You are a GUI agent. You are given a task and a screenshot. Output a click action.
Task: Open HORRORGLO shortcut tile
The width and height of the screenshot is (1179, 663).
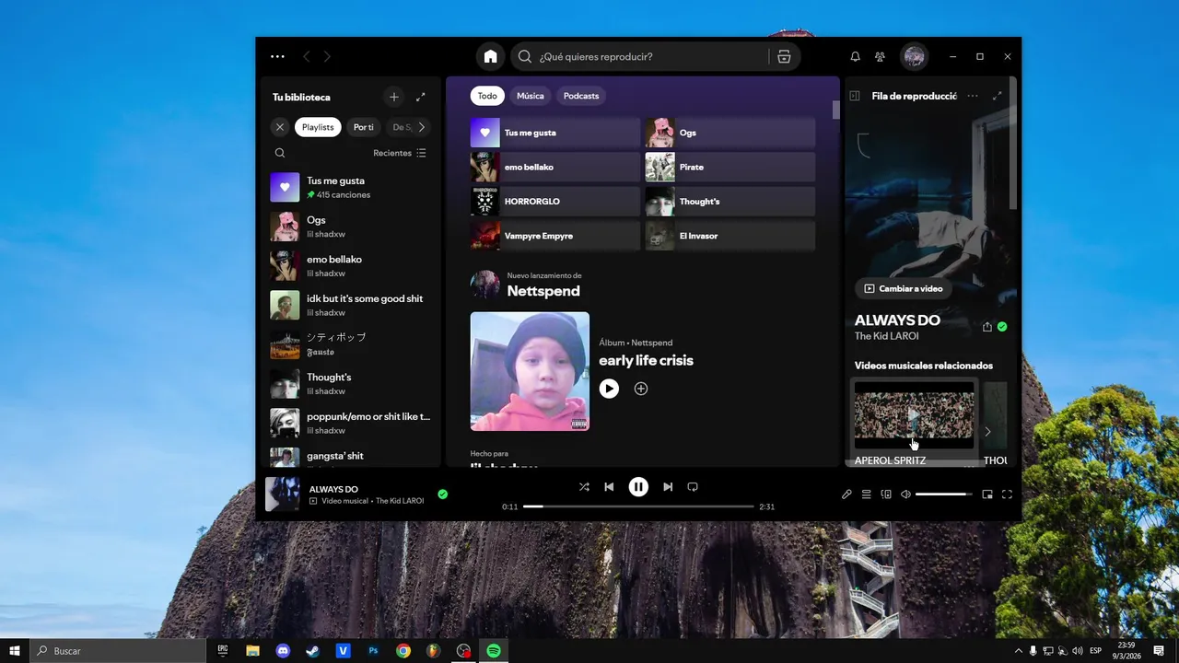click(555, 202)
